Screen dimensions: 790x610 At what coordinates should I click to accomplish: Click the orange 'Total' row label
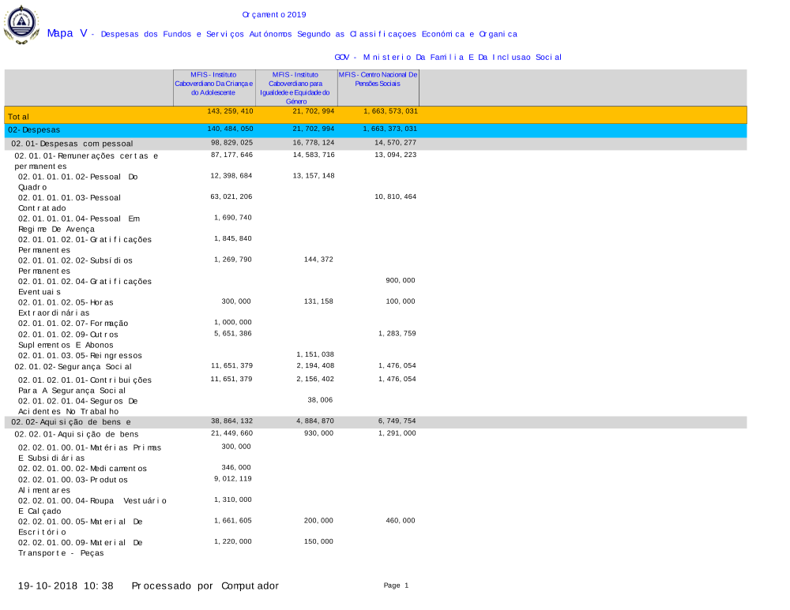[19, 117]
